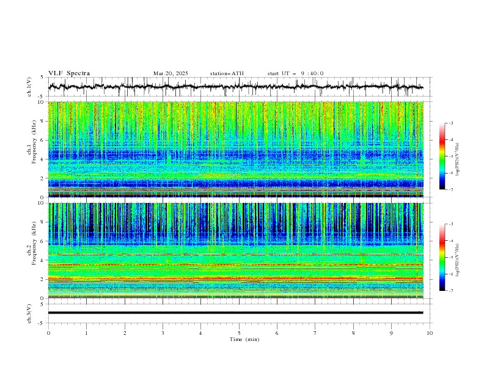Select the ch.2 "Frequency (kHz)" axis label
The width and height of the screenshot is (484, 374).
coord(34,243)
